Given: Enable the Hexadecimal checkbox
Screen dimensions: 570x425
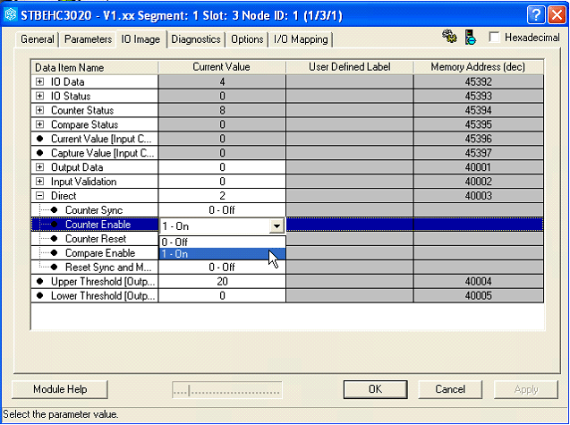Looking at the screenshot, I should [x=494, y=37].
